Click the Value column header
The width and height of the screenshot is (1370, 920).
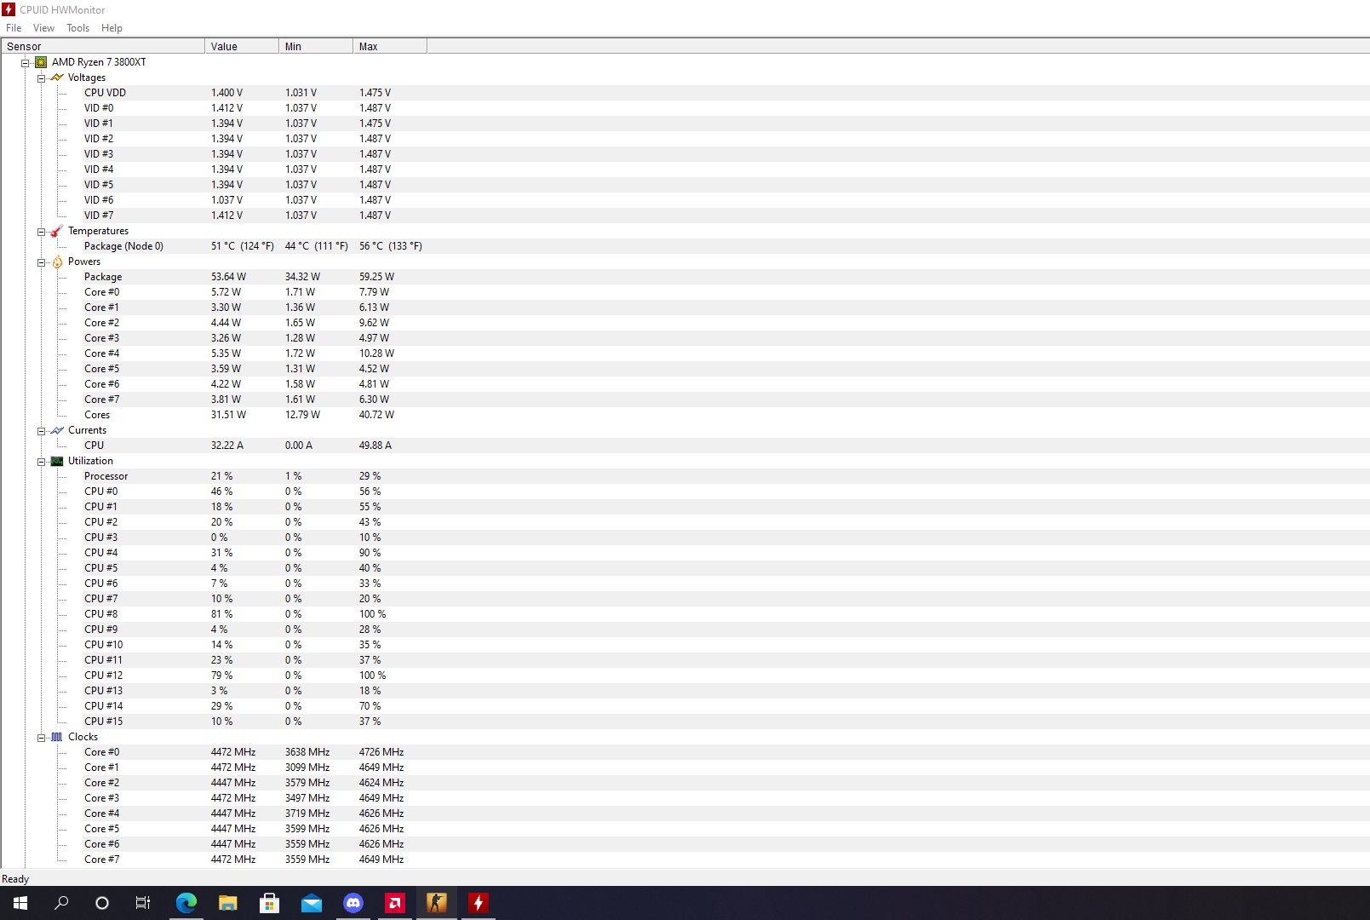point(242,46)
